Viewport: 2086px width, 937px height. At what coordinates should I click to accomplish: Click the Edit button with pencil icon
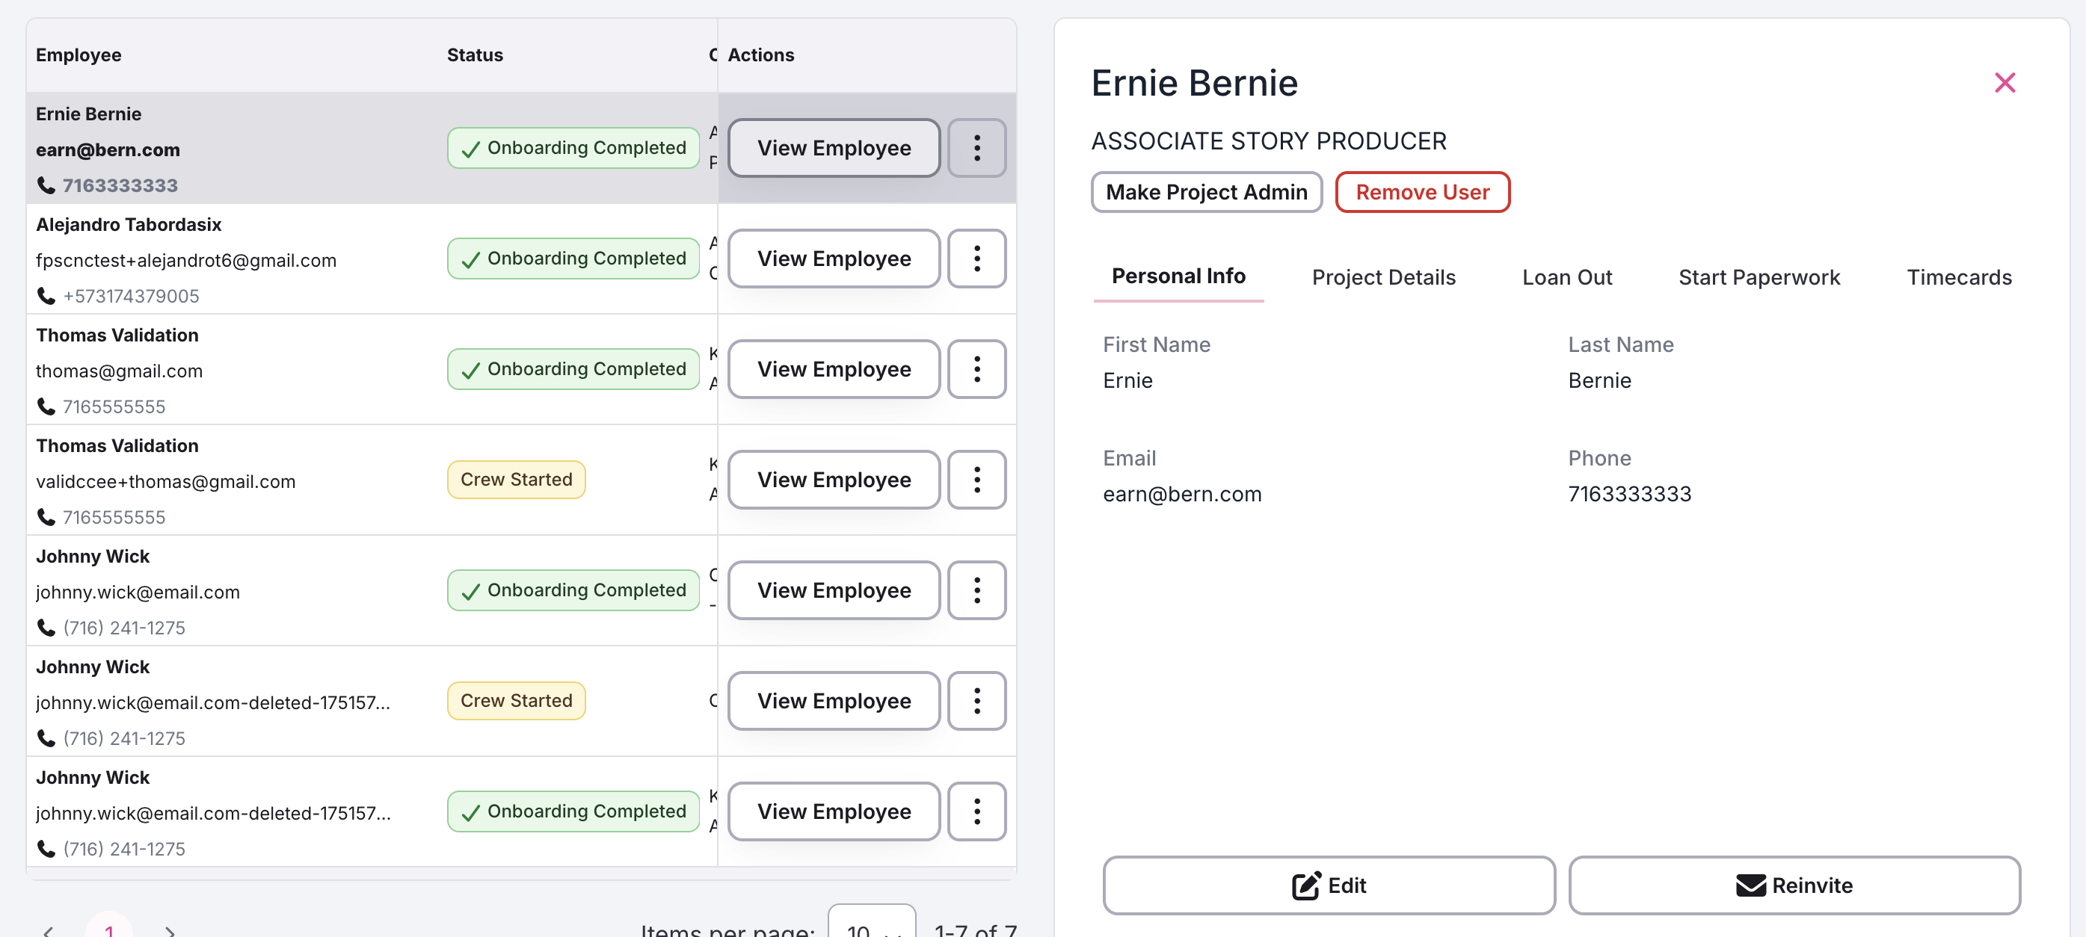(x=1329, y=885)
